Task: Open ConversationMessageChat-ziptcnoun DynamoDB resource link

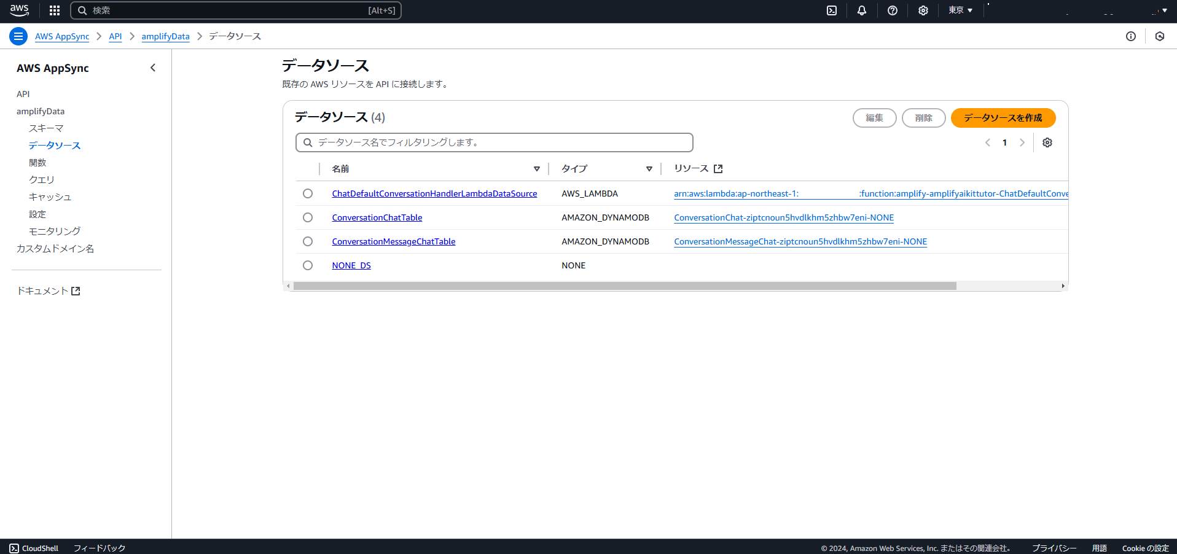Action: 800,241
